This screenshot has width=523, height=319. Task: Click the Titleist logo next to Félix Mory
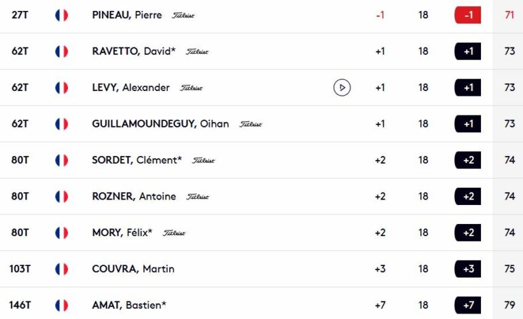(x=174, y=233)
